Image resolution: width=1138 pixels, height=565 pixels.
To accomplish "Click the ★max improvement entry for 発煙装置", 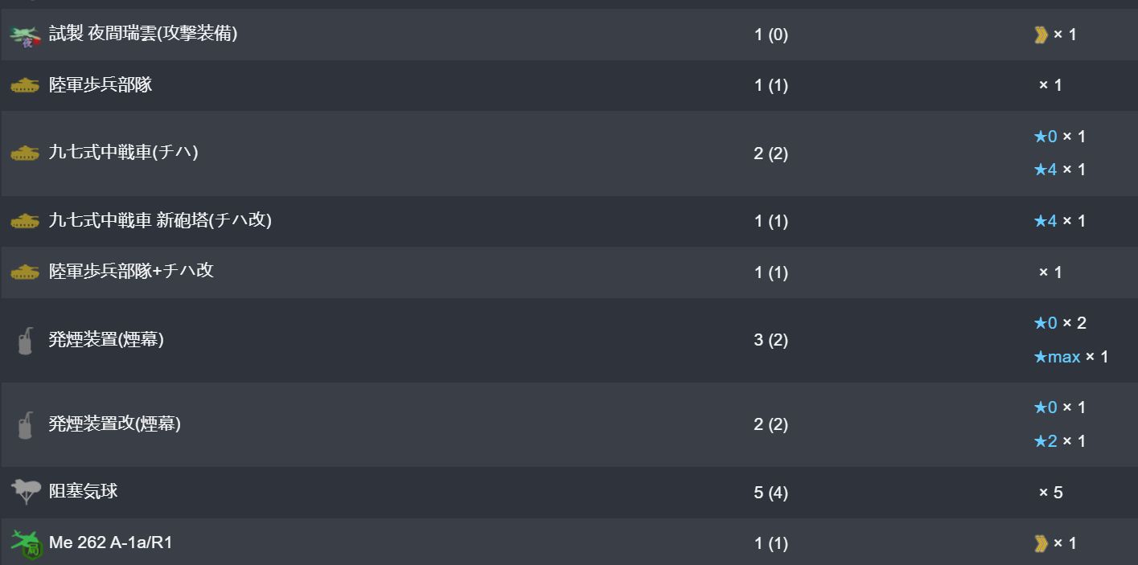I will tap(1070, 357).
